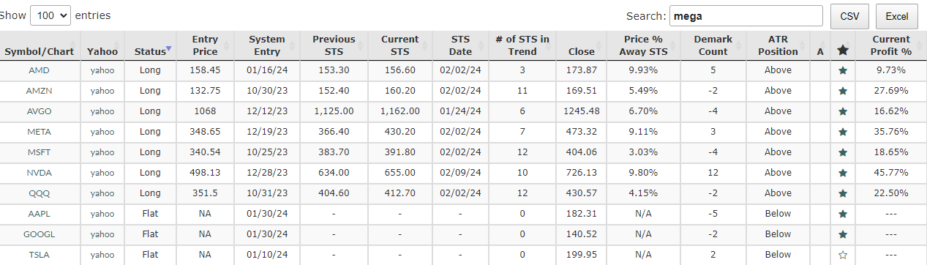Open yahoo link for NVDA

tap(102, 173)
